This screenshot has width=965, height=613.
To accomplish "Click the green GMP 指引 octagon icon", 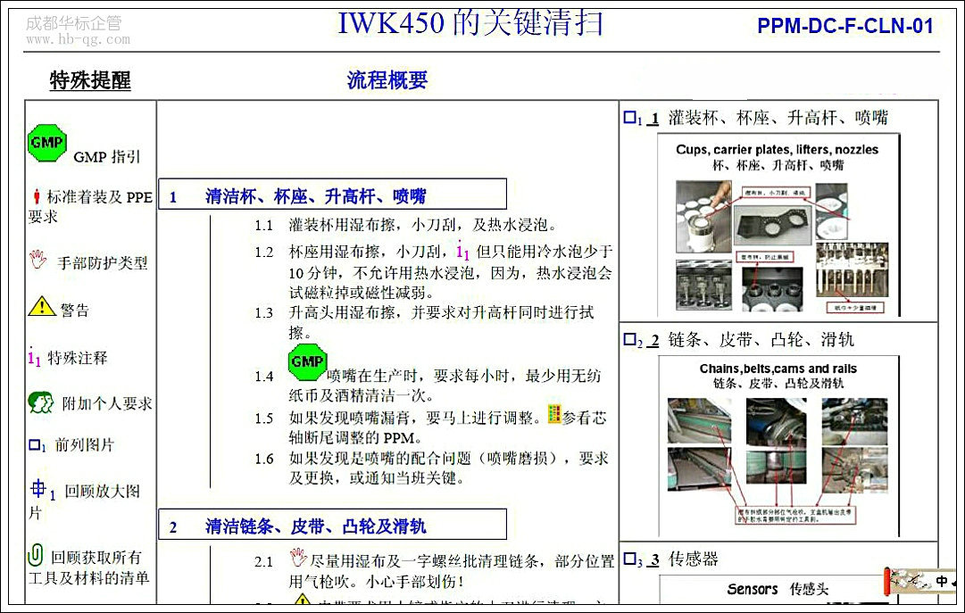I will tap(46, 143).
